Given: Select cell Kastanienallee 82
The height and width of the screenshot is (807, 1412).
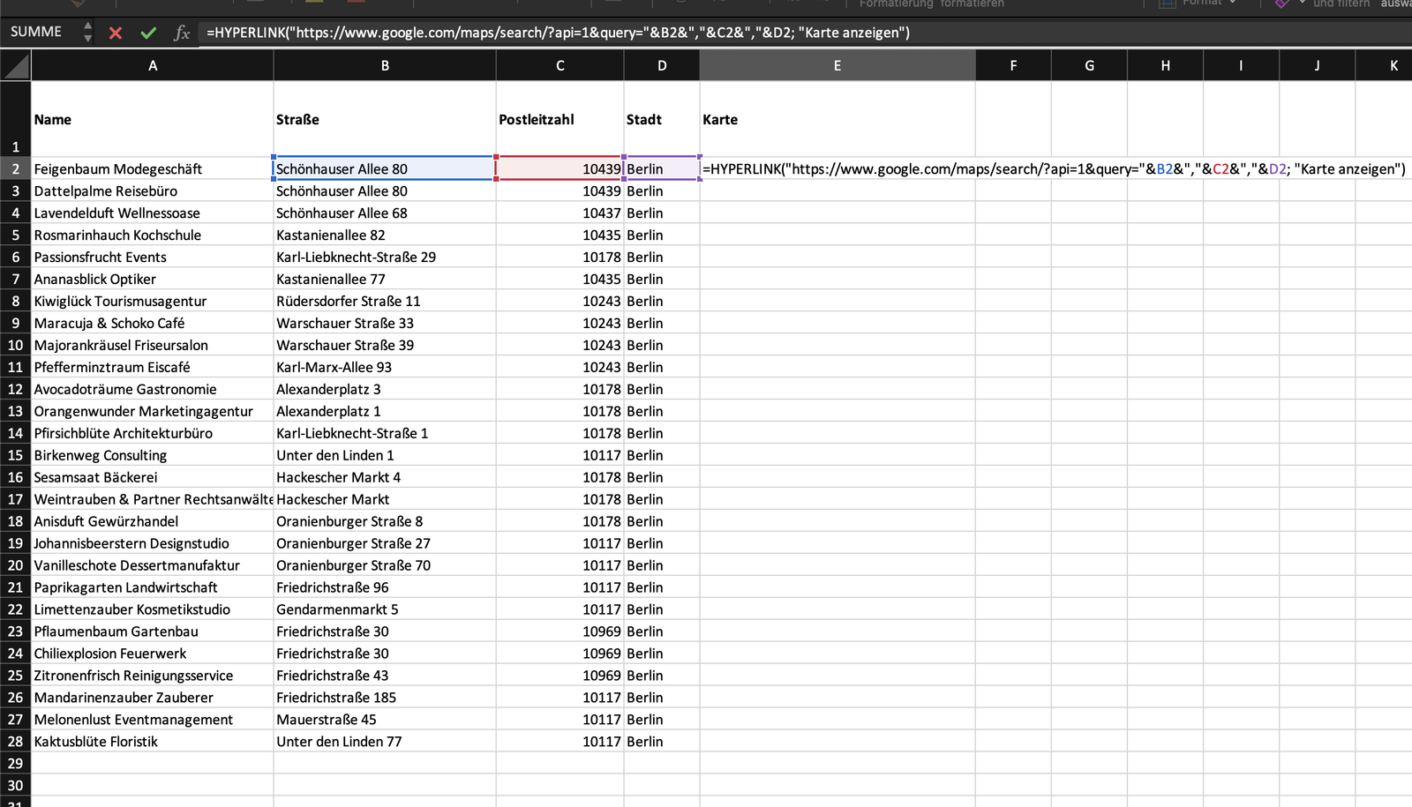Looking at the screenshot, I should (385, 235).
